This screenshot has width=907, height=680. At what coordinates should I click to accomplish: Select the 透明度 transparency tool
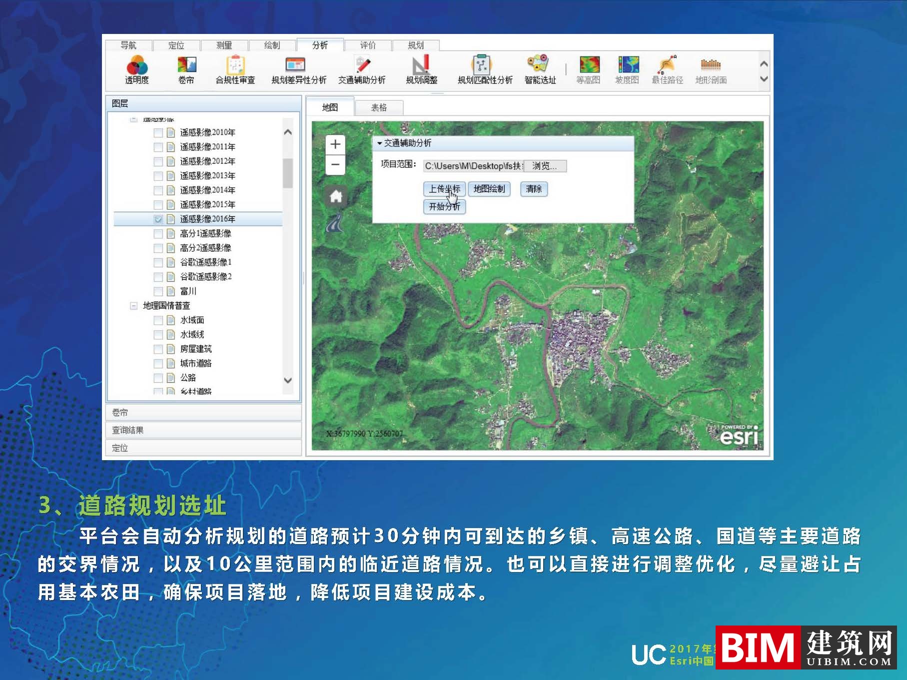point(138,70)
